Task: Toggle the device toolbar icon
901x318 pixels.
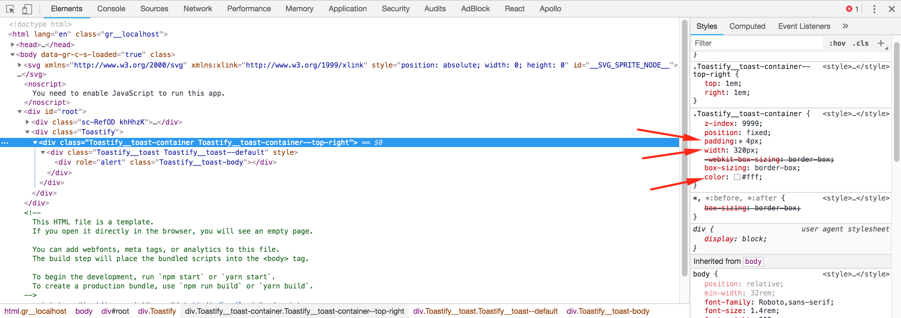Action: [27, 9]
